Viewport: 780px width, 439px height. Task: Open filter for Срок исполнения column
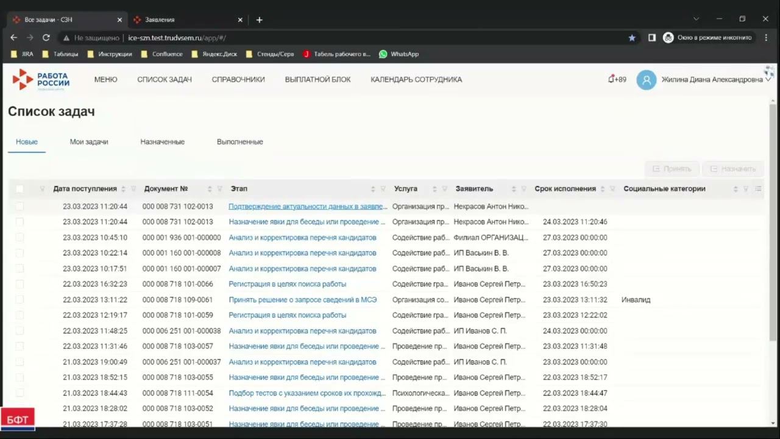pyautogui.click(x=612, y=189)
